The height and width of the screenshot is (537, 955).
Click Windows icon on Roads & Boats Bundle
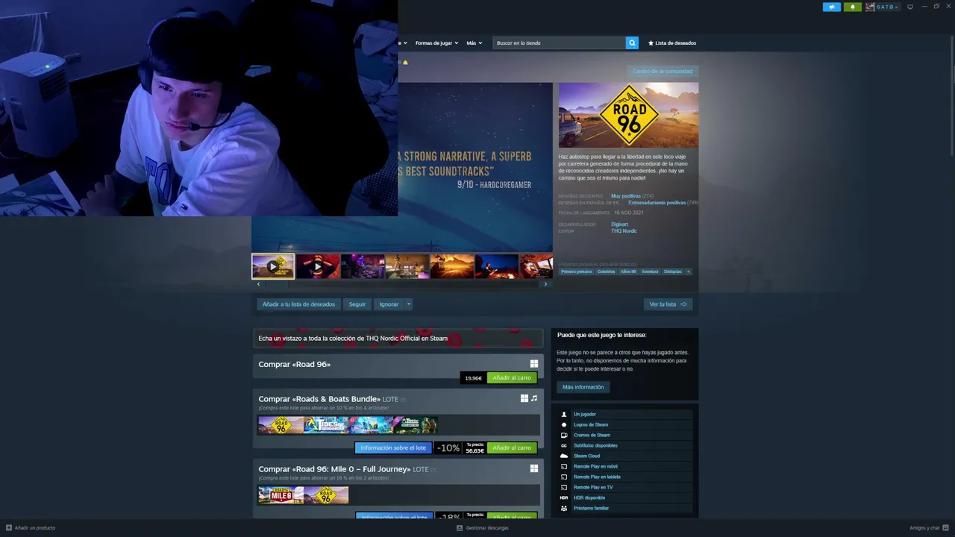[x=525, y=398]
